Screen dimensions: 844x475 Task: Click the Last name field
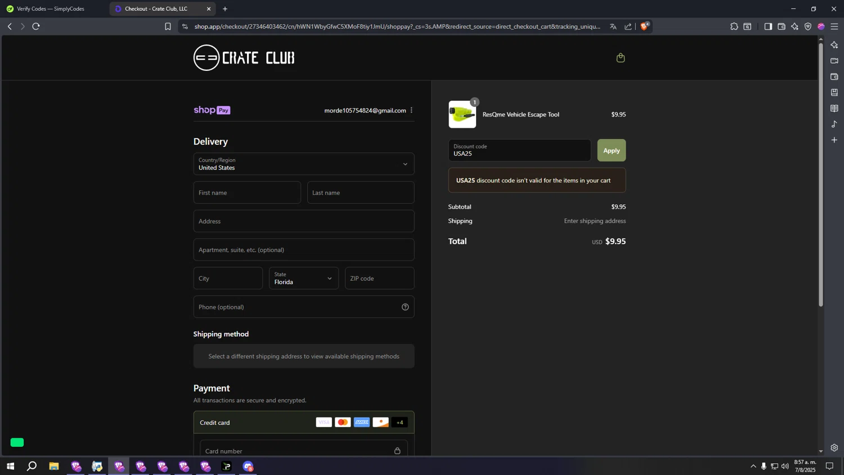click(361, 192)
